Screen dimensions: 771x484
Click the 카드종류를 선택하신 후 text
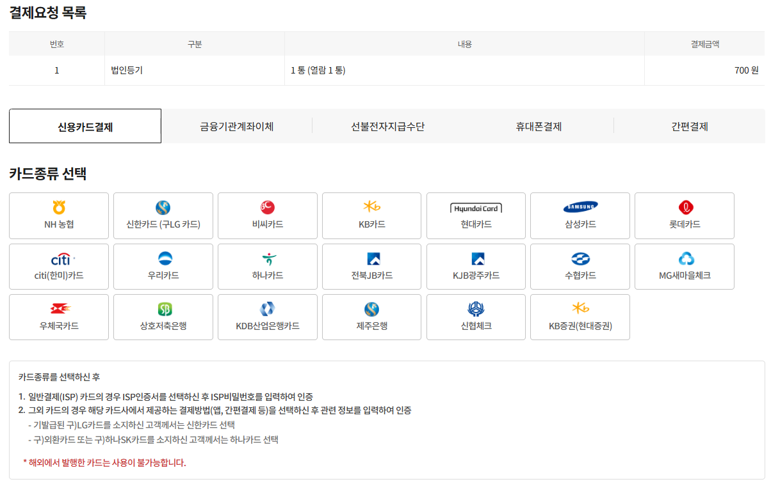[x=60, y=377]
